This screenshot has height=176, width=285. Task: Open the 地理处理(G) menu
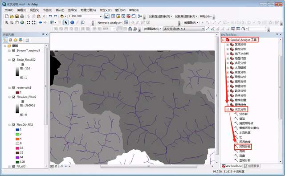pyautogui.click(x=88, y=10)
